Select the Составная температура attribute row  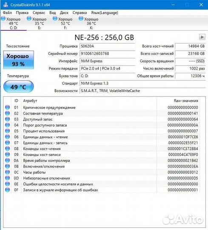pos(101,113)
